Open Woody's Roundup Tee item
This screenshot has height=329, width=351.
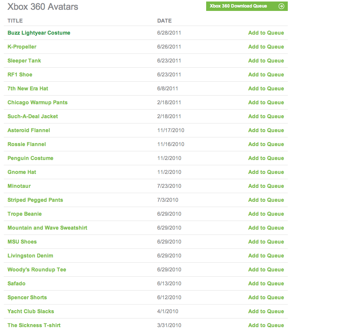click(37, 270)
